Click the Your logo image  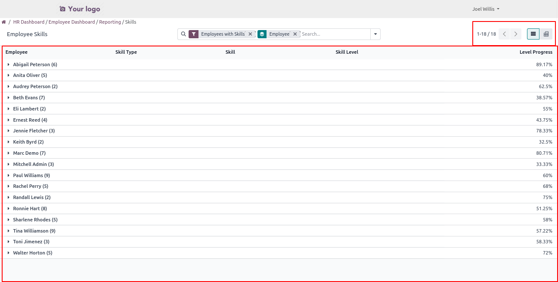pyautogui.click(x=80, y=9)
